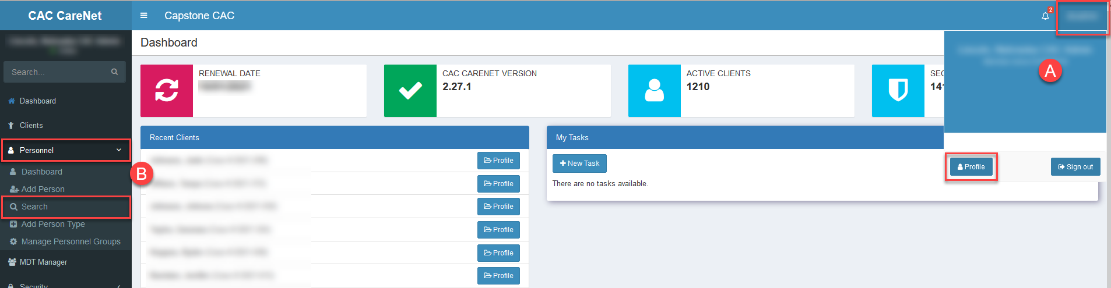Toggle the hamburger sidebar menu icon

coord(143,16)
